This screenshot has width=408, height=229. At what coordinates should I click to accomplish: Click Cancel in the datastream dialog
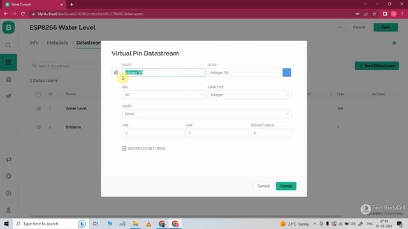[x=263, y=186]
